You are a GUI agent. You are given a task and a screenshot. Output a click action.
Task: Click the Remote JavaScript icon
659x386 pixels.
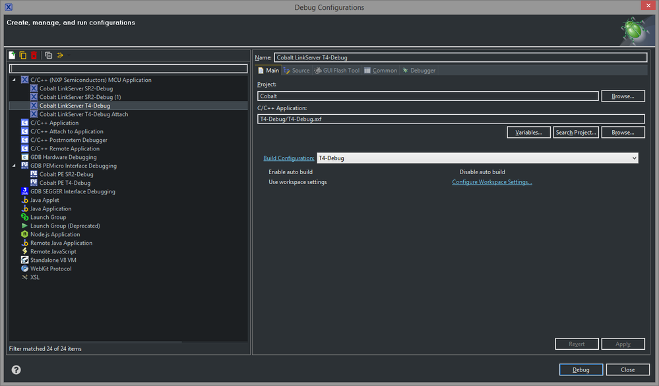click(25, 251)
